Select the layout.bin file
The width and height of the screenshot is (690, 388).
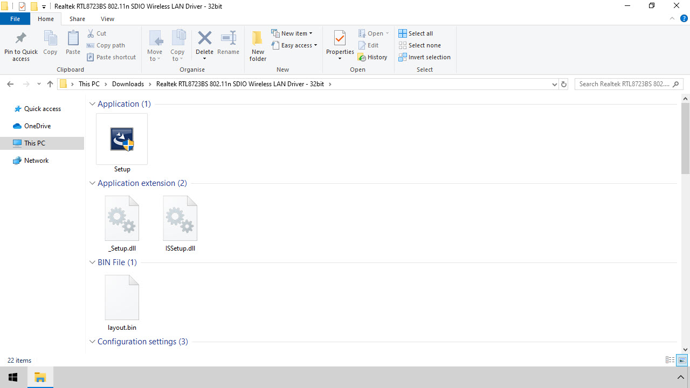coord(122,303)
